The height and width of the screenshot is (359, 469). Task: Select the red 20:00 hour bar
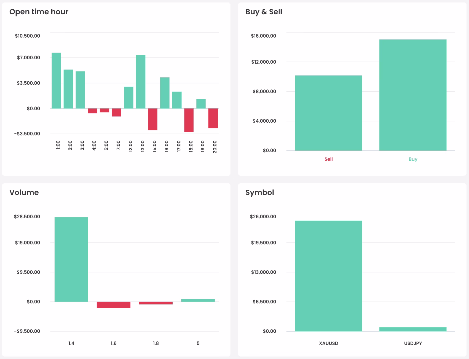pyautogui.click(x=213, y=118)
